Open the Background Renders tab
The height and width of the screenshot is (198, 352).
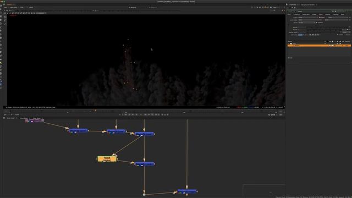308,5
